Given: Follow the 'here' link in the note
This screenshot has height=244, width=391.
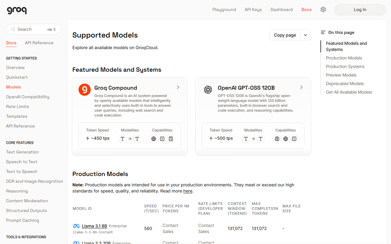Looking at the screenshot, I should 188,191.
